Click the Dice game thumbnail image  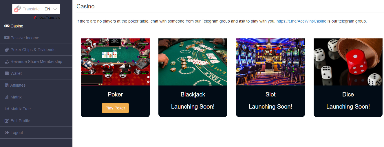tap(348, 62)
